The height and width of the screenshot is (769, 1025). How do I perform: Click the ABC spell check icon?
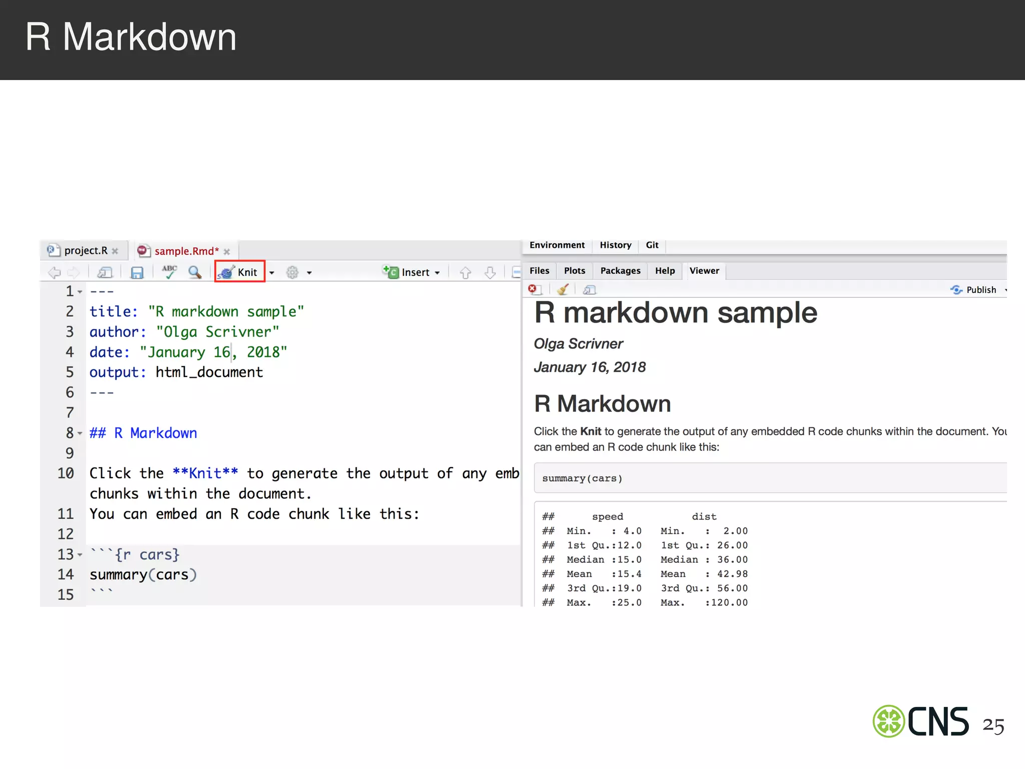[169, 272]
